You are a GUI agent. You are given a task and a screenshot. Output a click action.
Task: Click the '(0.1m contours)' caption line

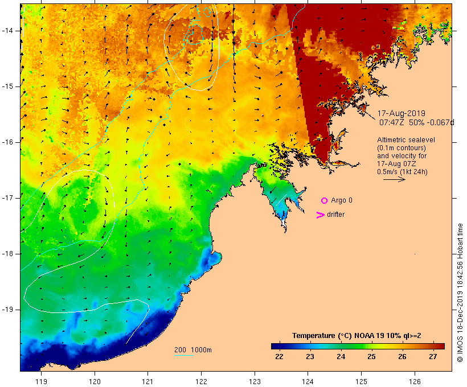(x=402, y=148)
